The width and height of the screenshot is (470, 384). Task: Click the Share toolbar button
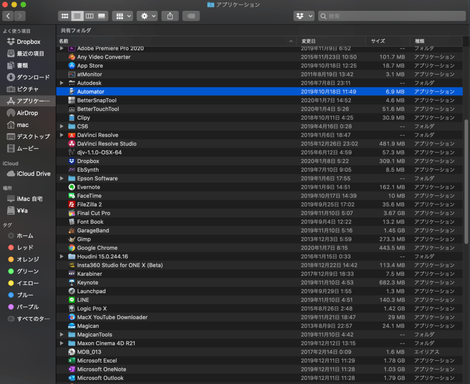tap(170, 16)
